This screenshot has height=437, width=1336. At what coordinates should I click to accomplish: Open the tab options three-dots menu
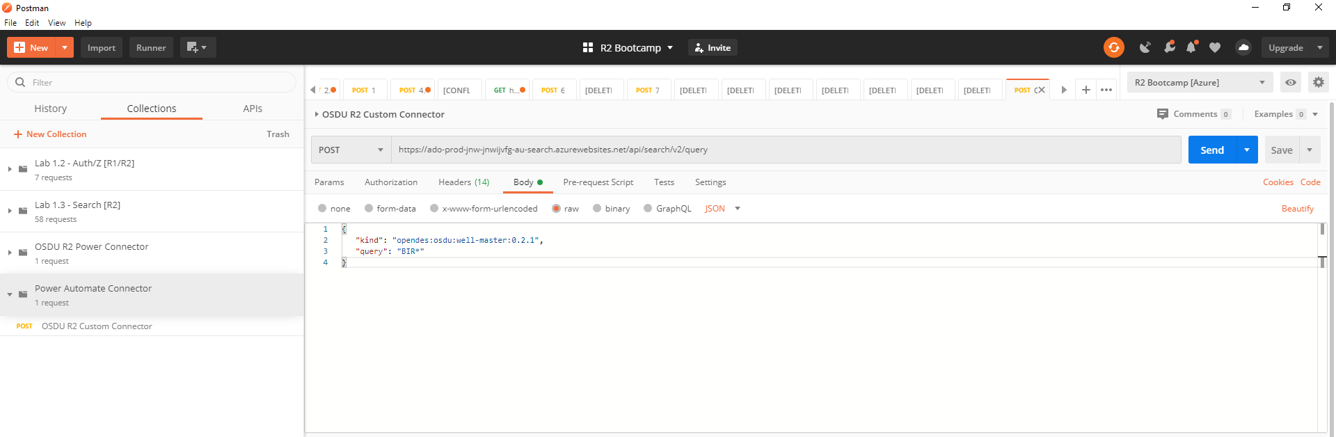tap(1106, 90)
